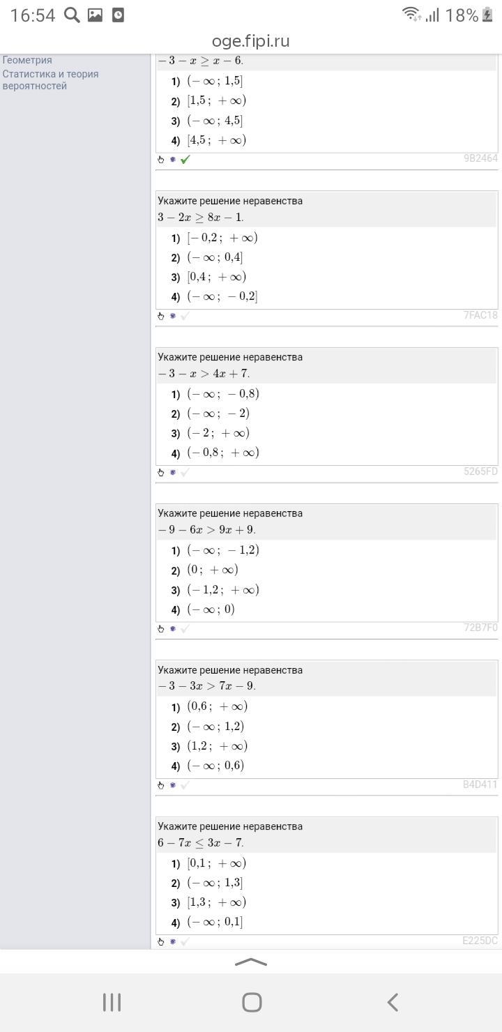The width and height of the screenshot is (502, 1032).
Task: Tap the gallery image notification icon
Action: point(95,15)
